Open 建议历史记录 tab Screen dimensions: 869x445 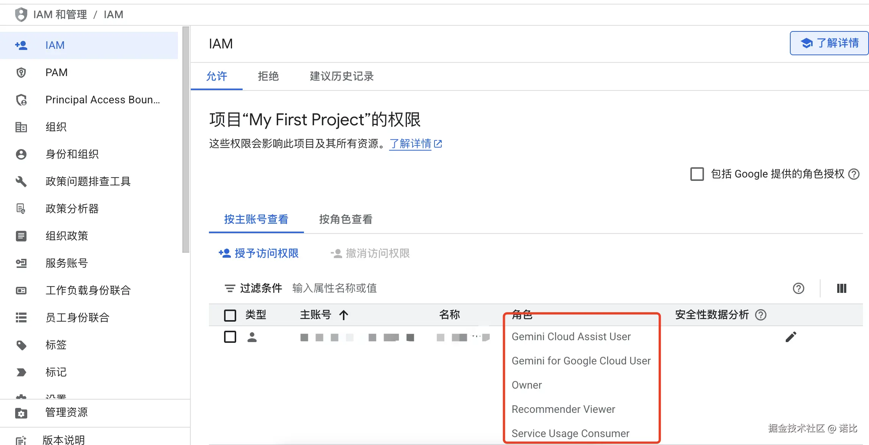coord(341,76)
